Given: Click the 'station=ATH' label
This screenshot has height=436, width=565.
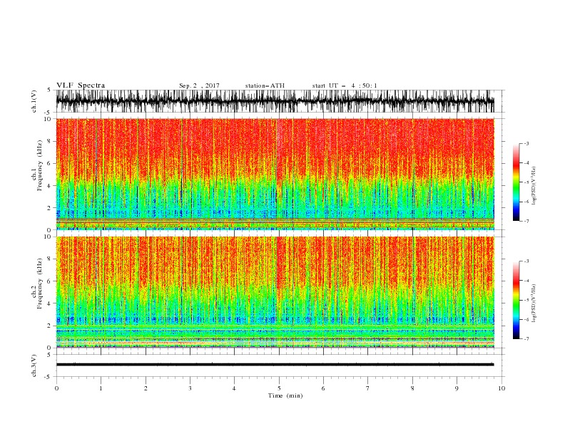Looking at the screenshot, I should point(265,85).
